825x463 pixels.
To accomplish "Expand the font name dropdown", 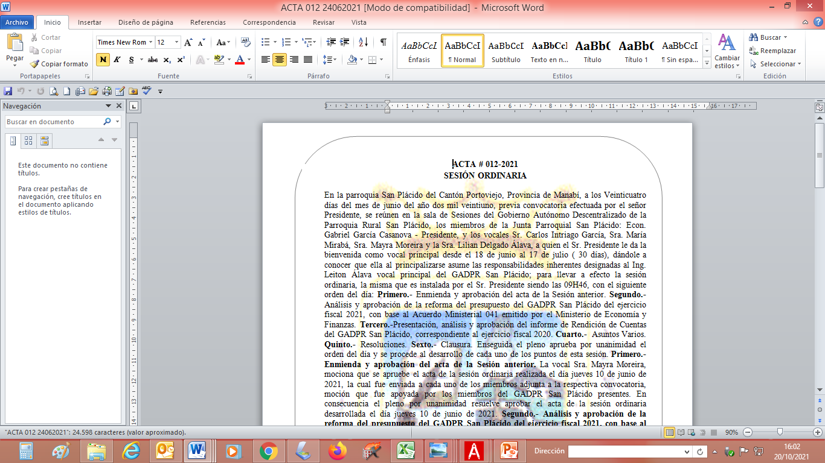I will pos(151,42).
